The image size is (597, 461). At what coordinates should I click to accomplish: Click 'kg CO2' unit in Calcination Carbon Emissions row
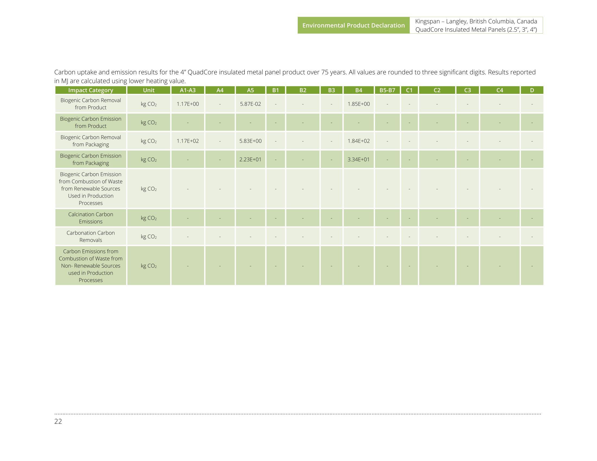(149, 218)
